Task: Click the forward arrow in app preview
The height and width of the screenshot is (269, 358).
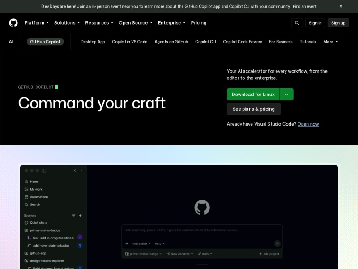Action: point(81,171)
